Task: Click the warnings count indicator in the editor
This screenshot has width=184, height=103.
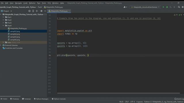Action: tap(176, 15)
